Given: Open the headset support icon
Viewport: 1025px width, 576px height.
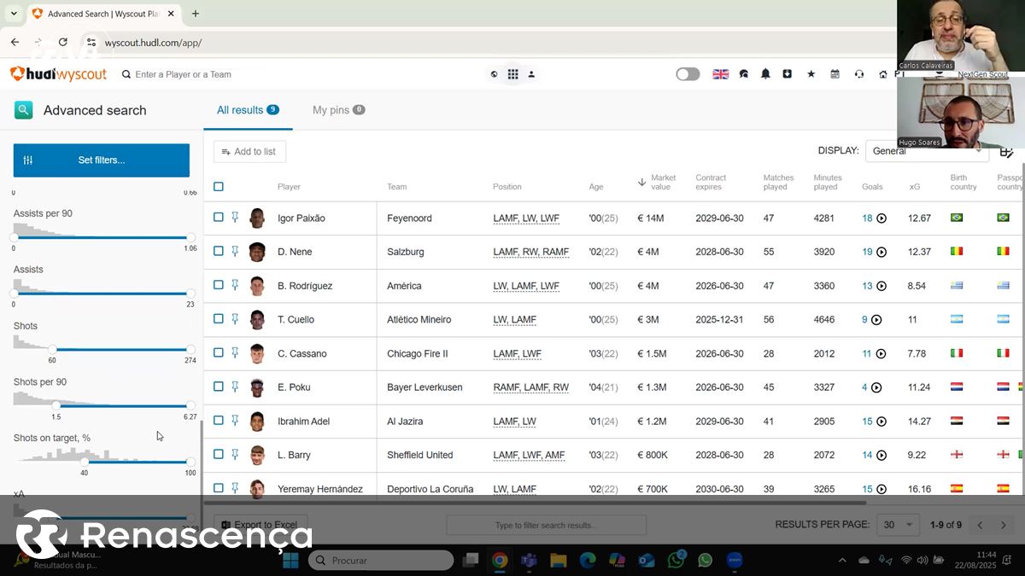Looking at the screenshot, I should [859, 74].
